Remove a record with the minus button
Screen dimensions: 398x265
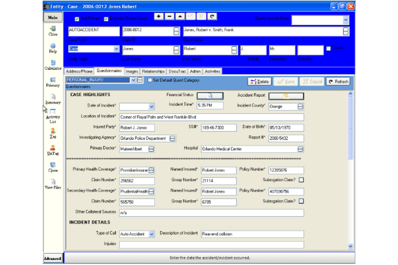tap(169, 16)
